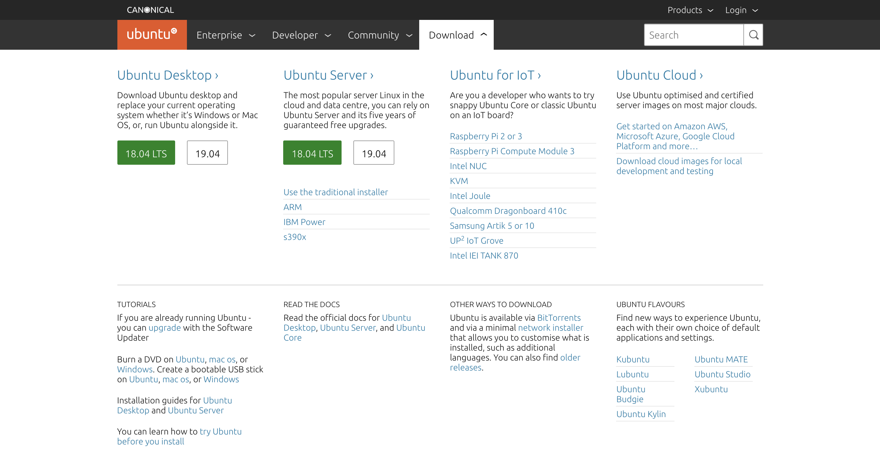
Task: Click Burn a DVD on mac os link
Action: 222,359
